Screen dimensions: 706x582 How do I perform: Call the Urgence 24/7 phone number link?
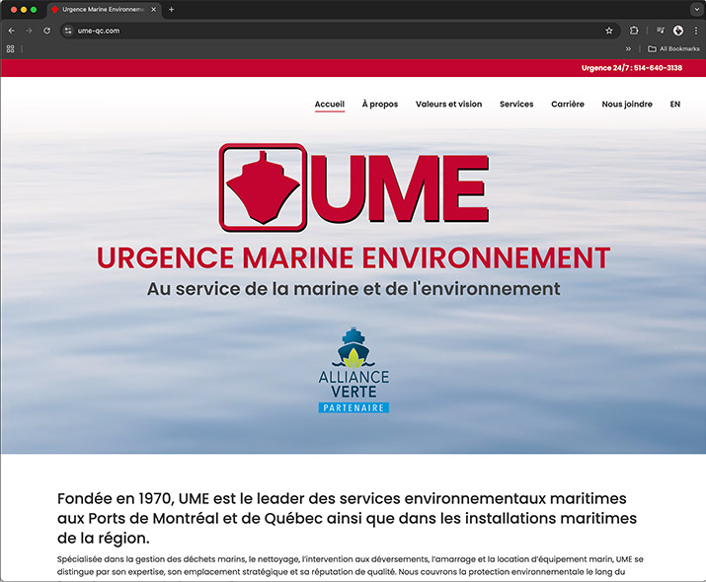click(x=632, y=68)
